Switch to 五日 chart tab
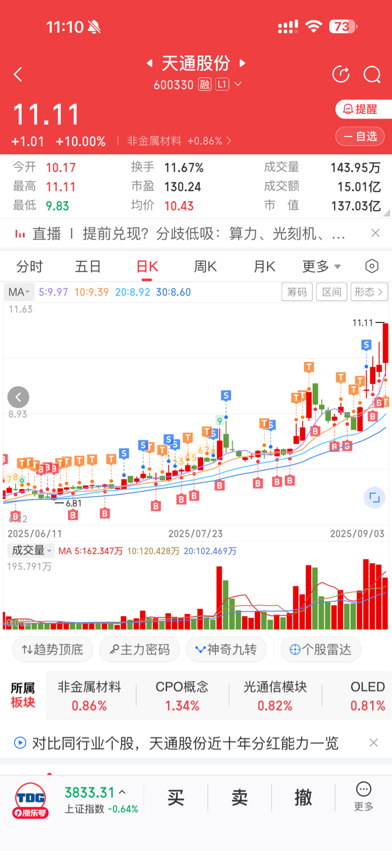 (x=88, y=266)
